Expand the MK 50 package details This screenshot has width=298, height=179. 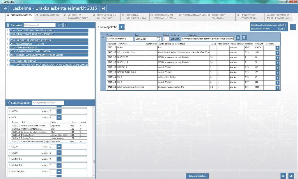click(10, 111)
